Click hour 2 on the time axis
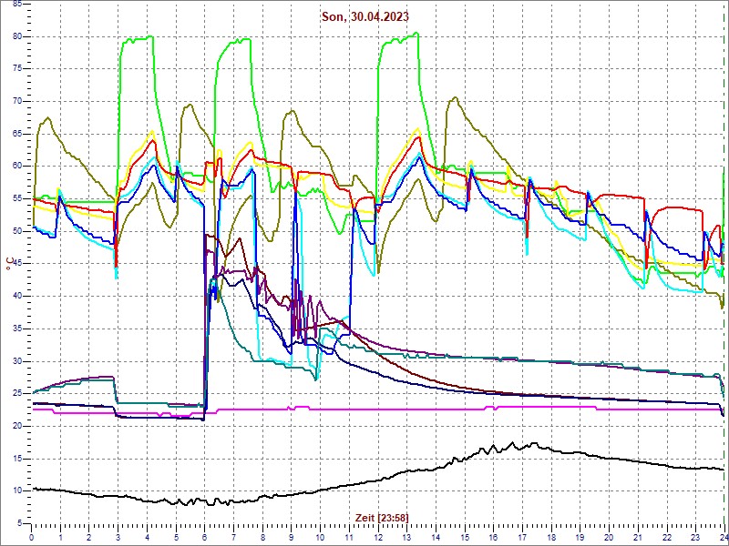 (89, 537)
